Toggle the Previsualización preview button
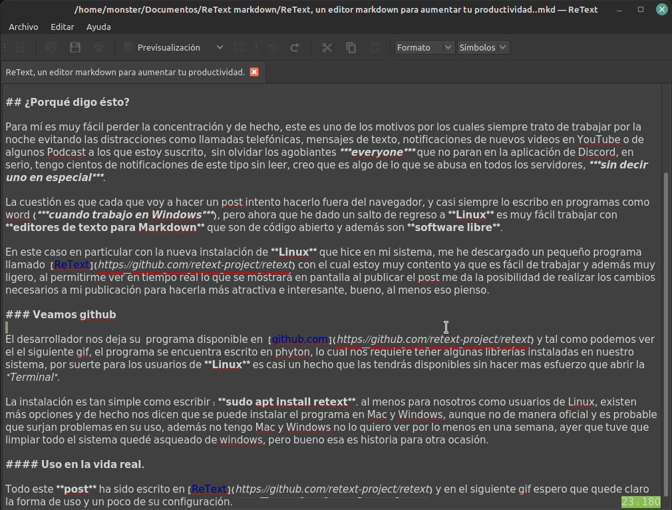This screenshot has width=672, height=510. 162,47
